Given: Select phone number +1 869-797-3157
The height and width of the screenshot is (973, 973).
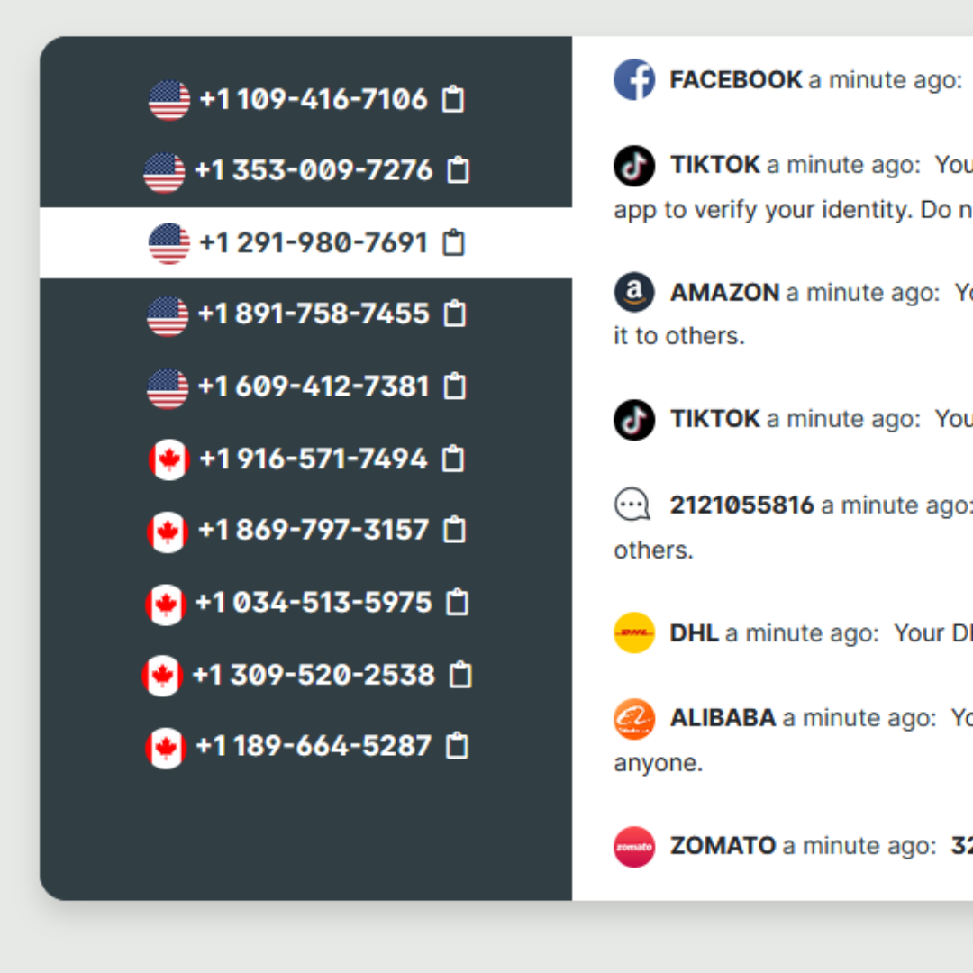Looking at the screenshot, I should [x=306, y=531].
